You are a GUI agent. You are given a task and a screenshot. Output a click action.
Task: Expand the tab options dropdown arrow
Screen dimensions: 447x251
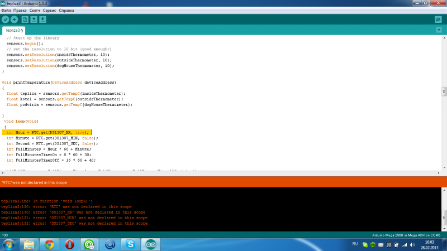pyautogui.click(x=439, y=30)
